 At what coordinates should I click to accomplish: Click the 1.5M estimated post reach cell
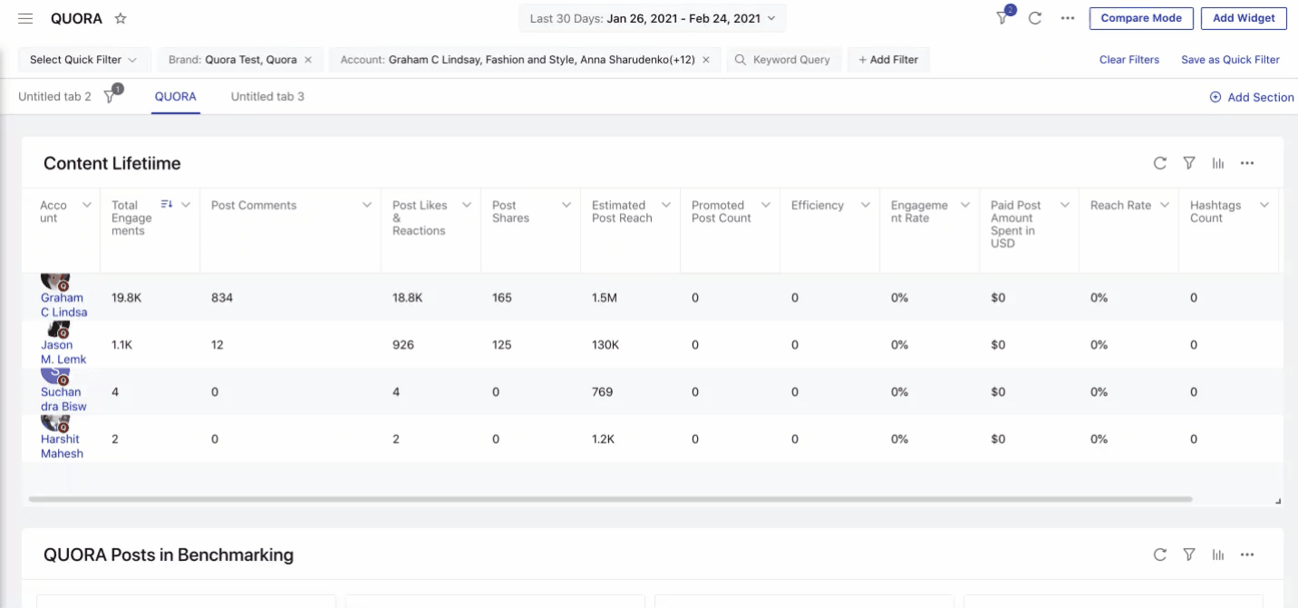tap(605, 297)
